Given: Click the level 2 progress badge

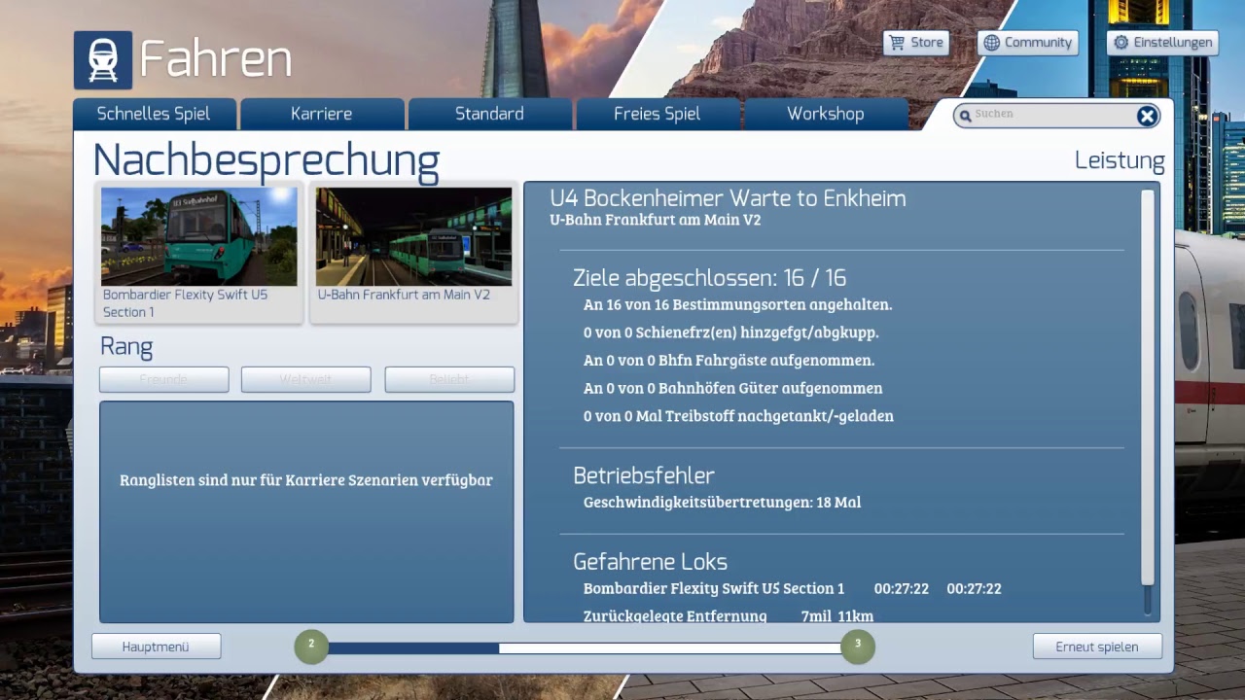Looking at the screenshot, I should click(x=311, y=647).
